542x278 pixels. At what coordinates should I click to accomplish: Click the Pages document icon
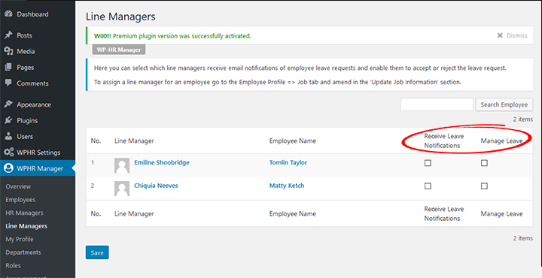click(x=8, y=68)
